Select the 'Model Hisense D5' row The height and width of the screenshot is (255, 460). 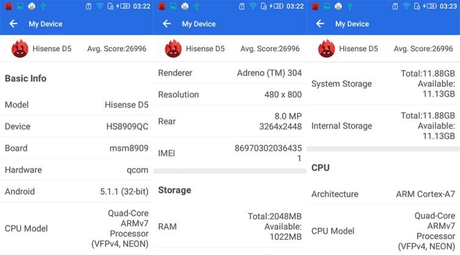tap(77, 105)
